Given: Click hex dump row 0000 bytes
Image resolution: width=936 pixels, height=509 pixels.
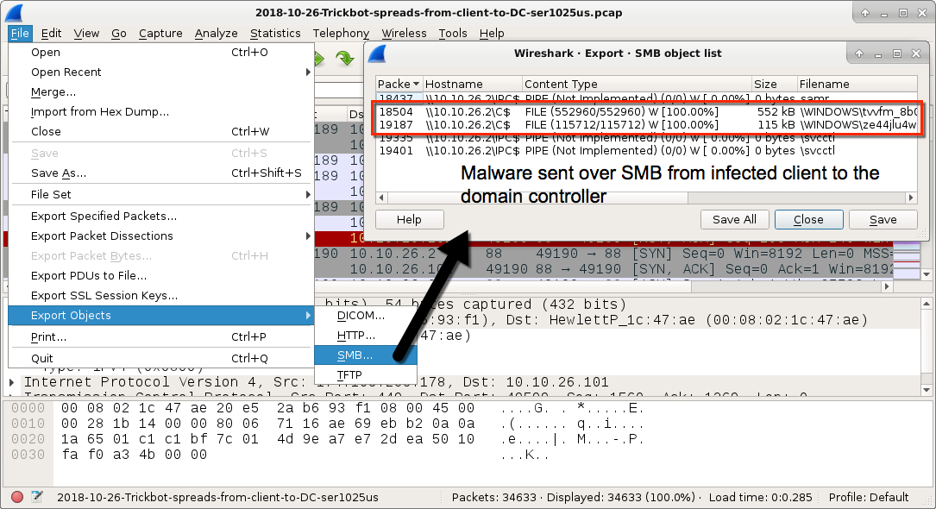Looking at the screenshot, I should pos(267,409).
